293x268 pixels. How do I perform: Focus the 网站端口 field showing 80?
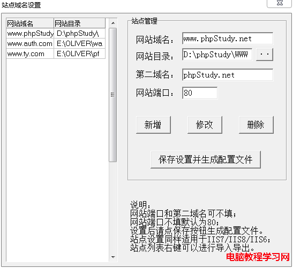200,93
